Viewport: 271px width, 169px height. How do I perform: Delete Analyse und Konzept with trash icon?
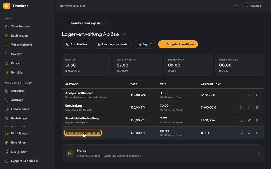(257, 95)
